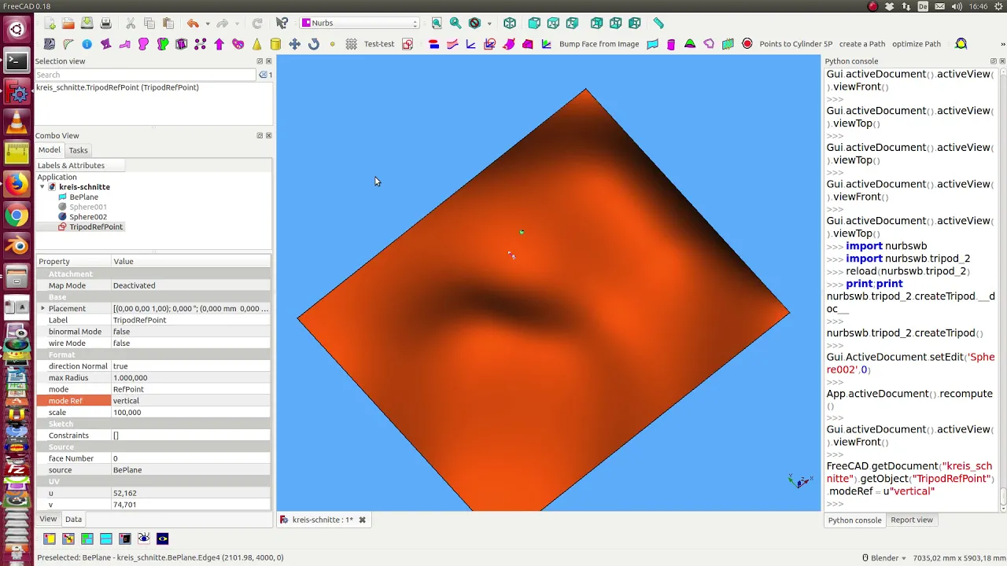Click the Undo arrow icon
The height and width of the screenshot is (566, 1007).
(x=193, y=24)
